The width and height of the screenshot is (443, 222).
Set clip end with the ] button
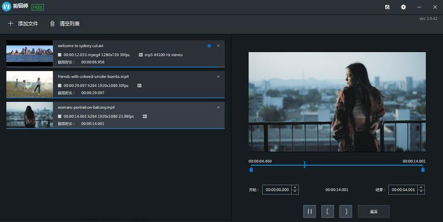click(346, 211)
